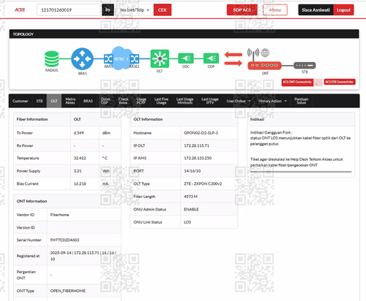Click the red bidirectional arrows icon
The image size is (366, 301).
click(x=234, y=58)
